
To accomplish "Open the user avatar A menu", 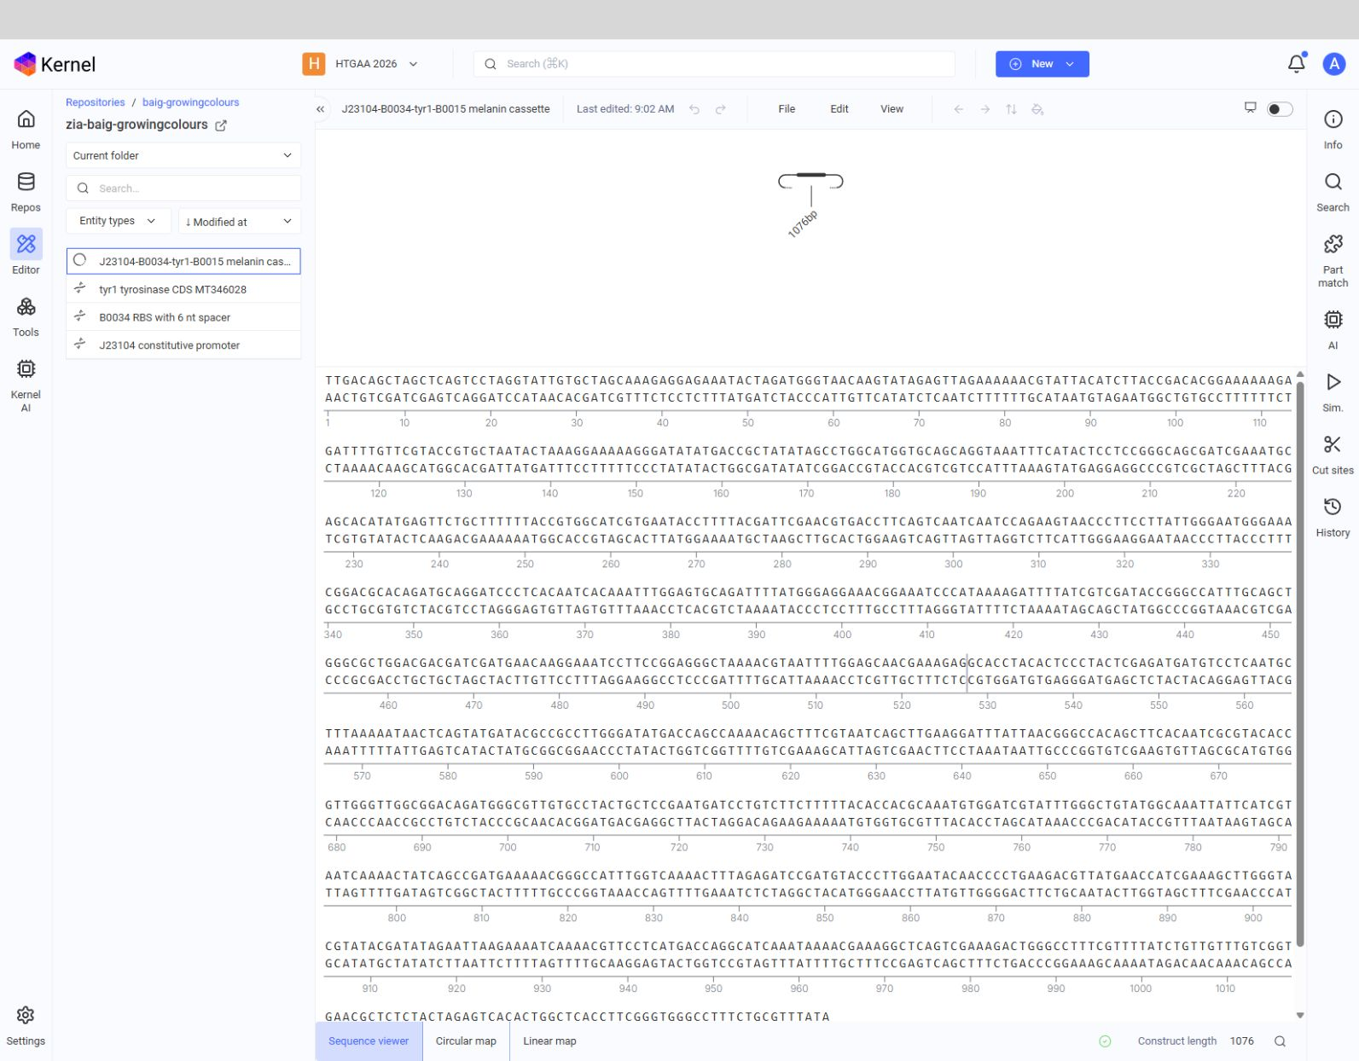I will [x=1334, y=64].
